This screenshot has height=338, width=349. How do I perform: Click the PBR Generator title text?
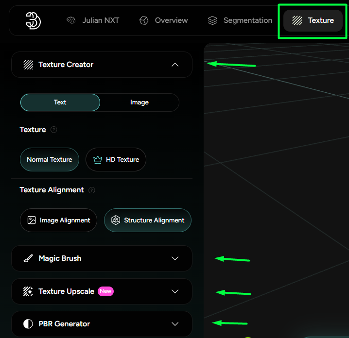(64, 324)
